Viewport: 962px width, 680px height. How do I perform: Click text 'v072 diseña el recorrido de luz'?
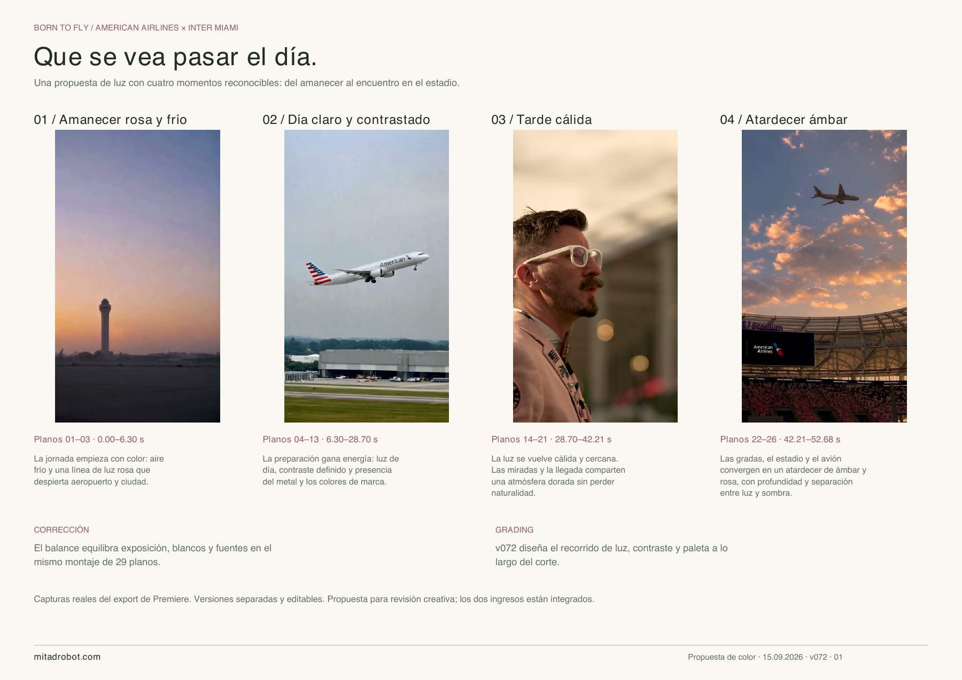pyautogui.click(x=611, y=555)
